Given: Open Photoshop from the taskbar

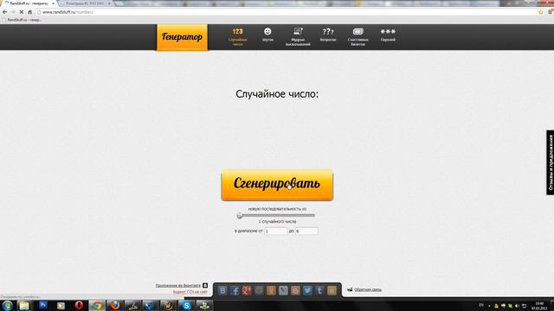Looking at the screenshot, I should 42,305.
